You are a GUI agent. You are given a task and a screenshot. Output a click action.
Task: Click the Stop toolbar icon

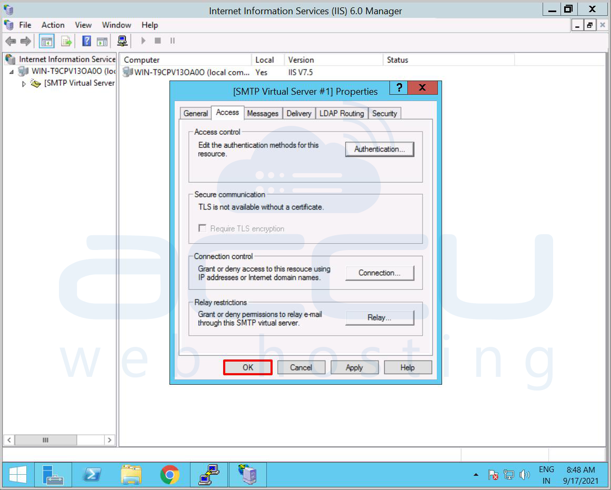point(158,41)
